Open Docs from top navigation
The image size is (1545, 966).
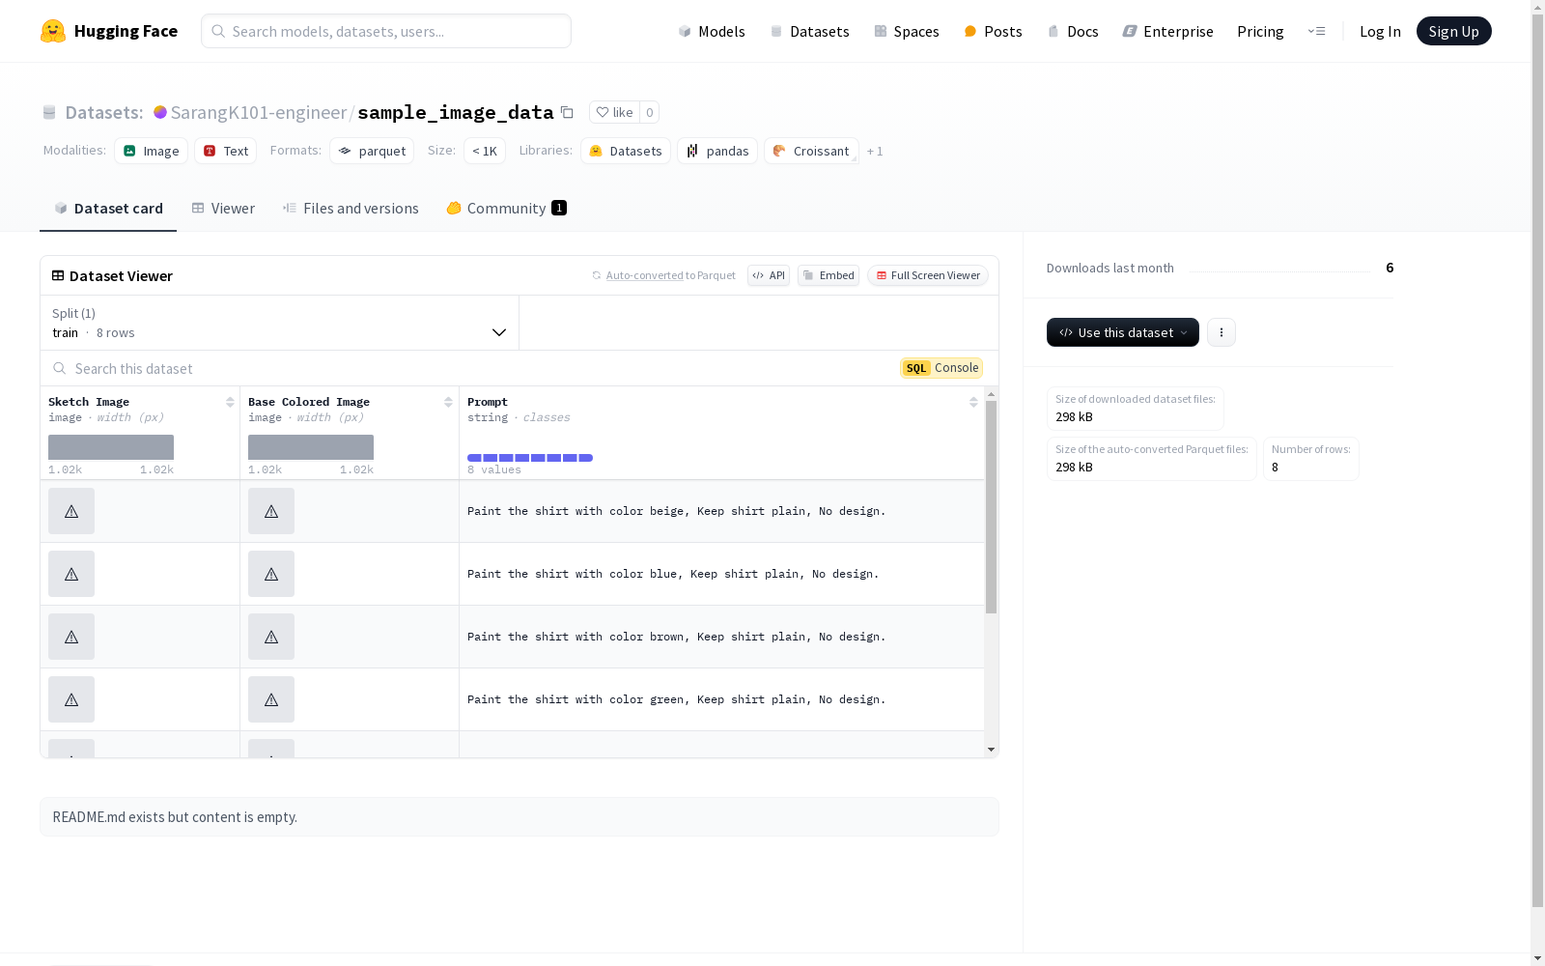pyautogui.click(x=1073, y=31)
